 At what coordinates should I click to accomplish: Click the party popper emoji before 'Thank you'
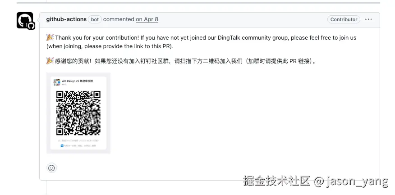pyautogui.click(x=50, y=37)
